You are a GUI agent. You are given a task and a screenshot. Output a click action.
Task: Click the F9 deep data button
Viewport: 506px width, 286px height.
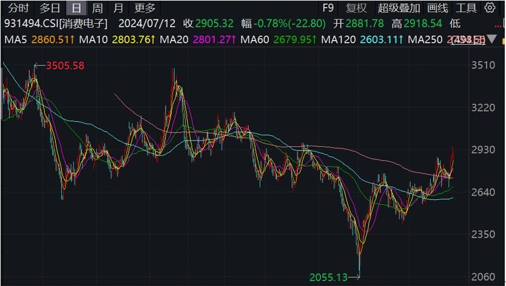pyautogui.click(x=328, y=8)
